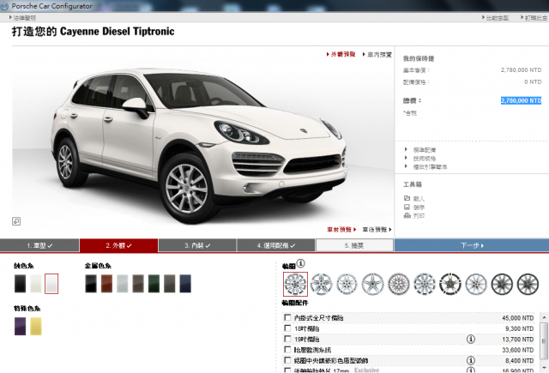Viewport: 549px width, 373px height.
Task: Pick the solid black paint swatch
Action: pyautogui.click(x=21, y=284)
